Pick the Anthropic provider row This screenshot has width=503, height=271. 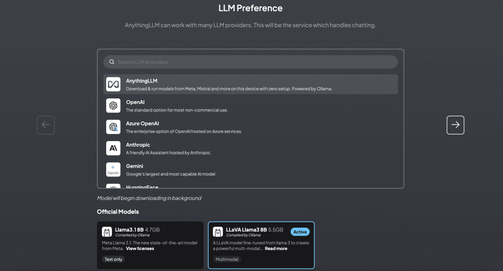(251, 148)
